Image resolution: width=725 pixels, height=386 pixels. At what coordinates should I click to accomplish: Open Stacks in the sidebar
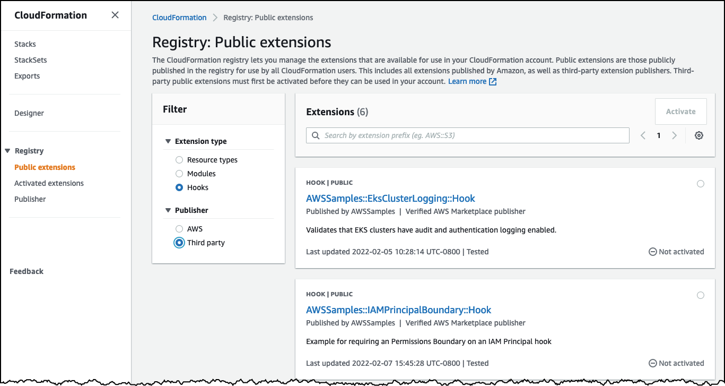(x=25, y=44)
